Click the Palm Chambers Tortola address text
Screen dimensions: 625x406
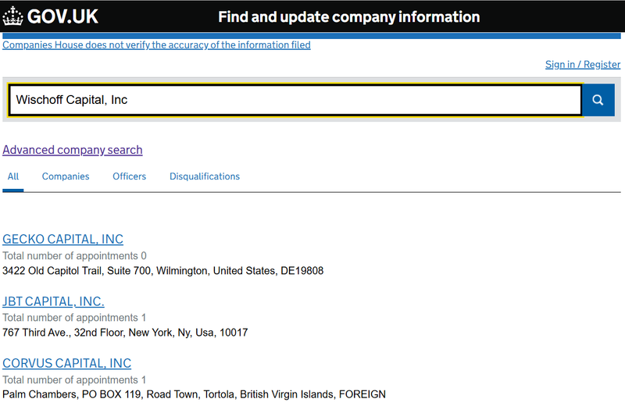[194, 394]
